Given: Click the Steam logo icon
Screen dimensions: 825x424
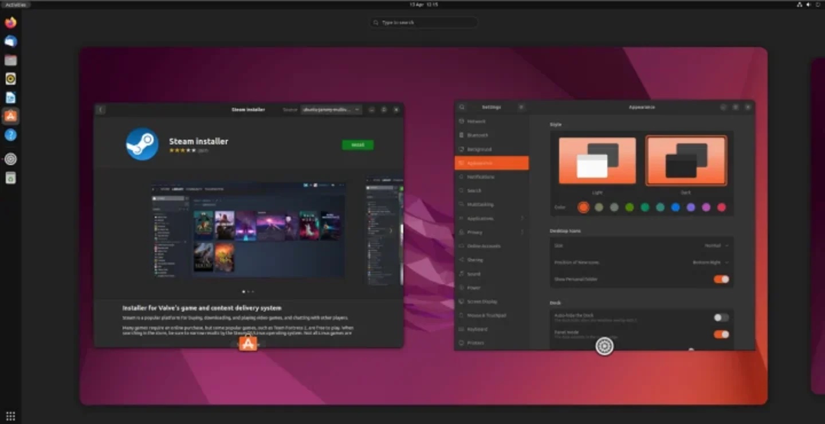Looking at the screenshot, I should 142,144.
